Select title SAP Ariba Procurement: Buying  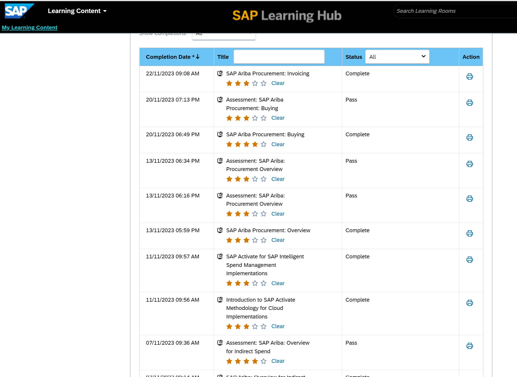point(265,134)
